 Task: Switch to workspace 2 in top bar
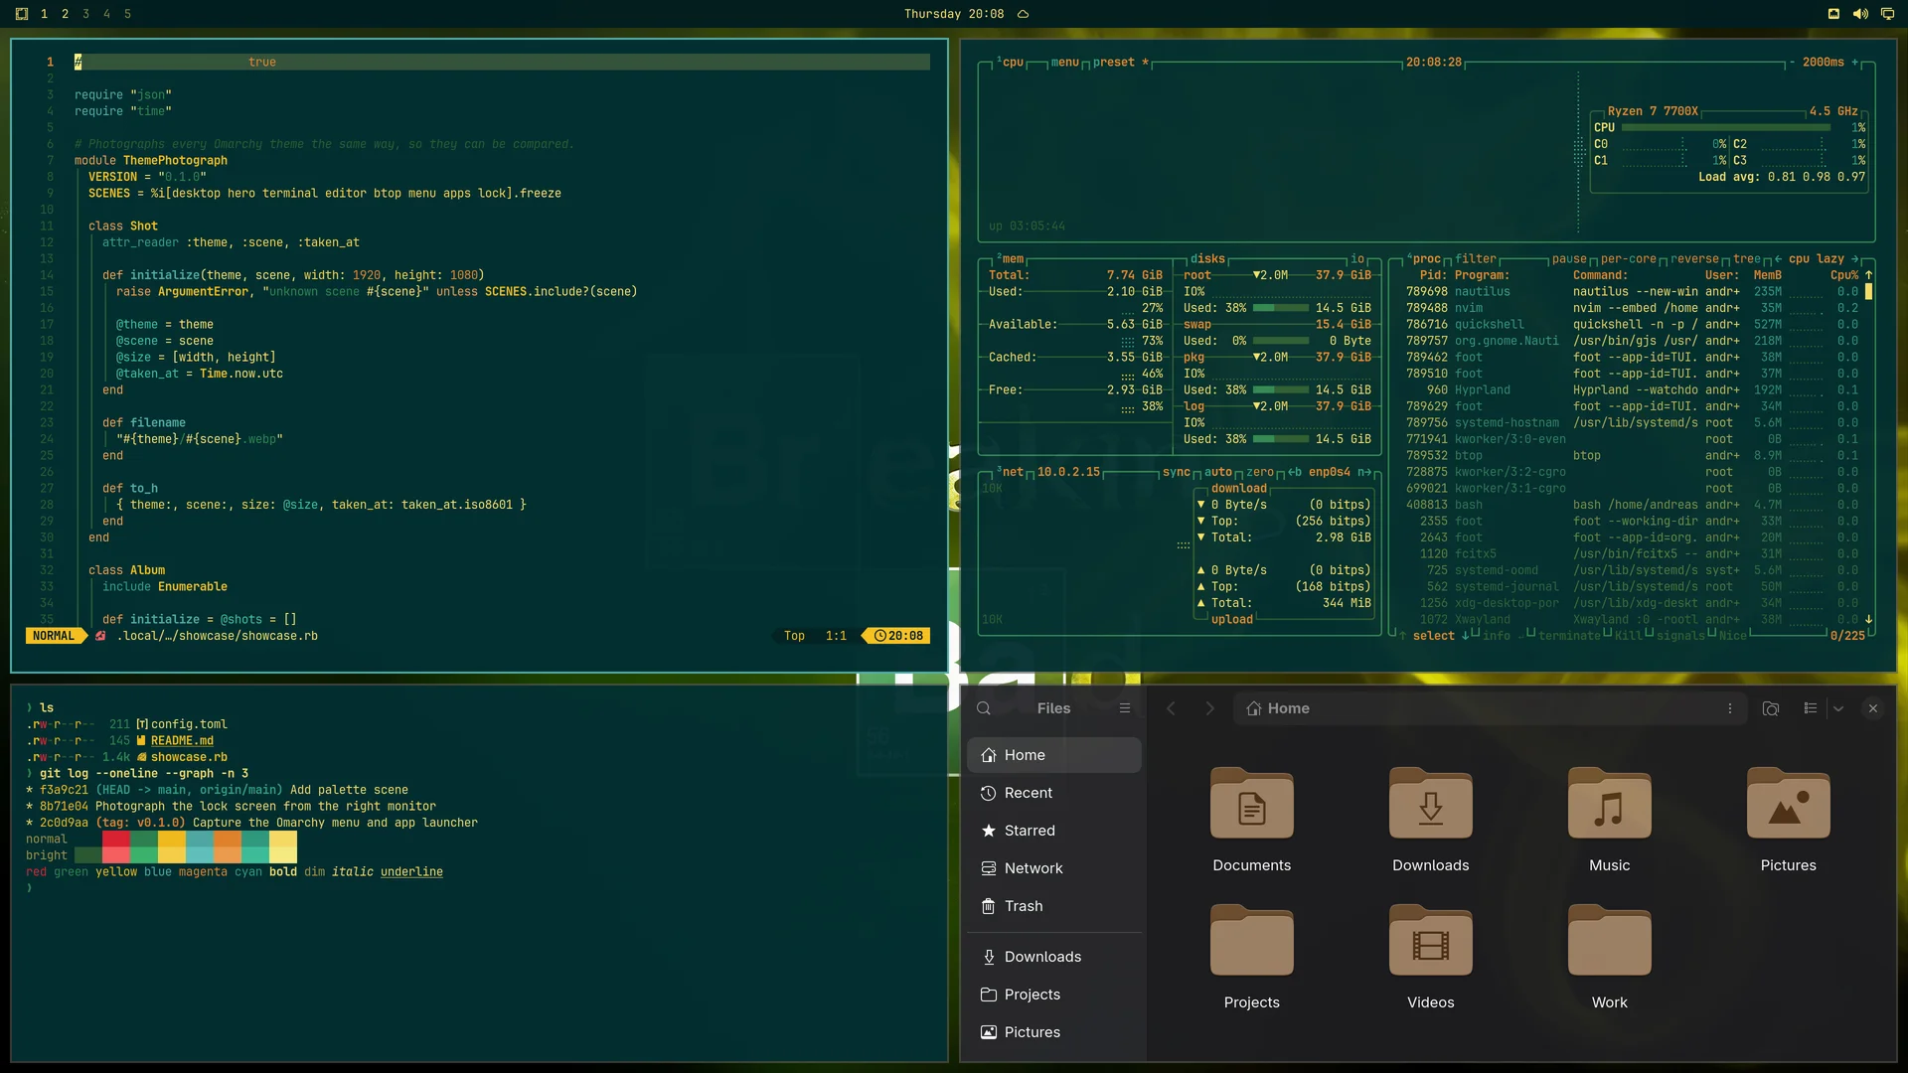[x=65, y=14]
